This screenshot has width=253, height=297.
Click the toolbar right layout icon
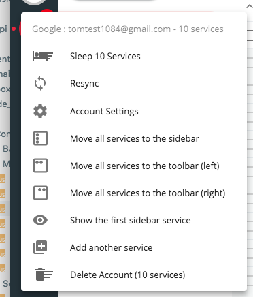[x=40, y=193]
